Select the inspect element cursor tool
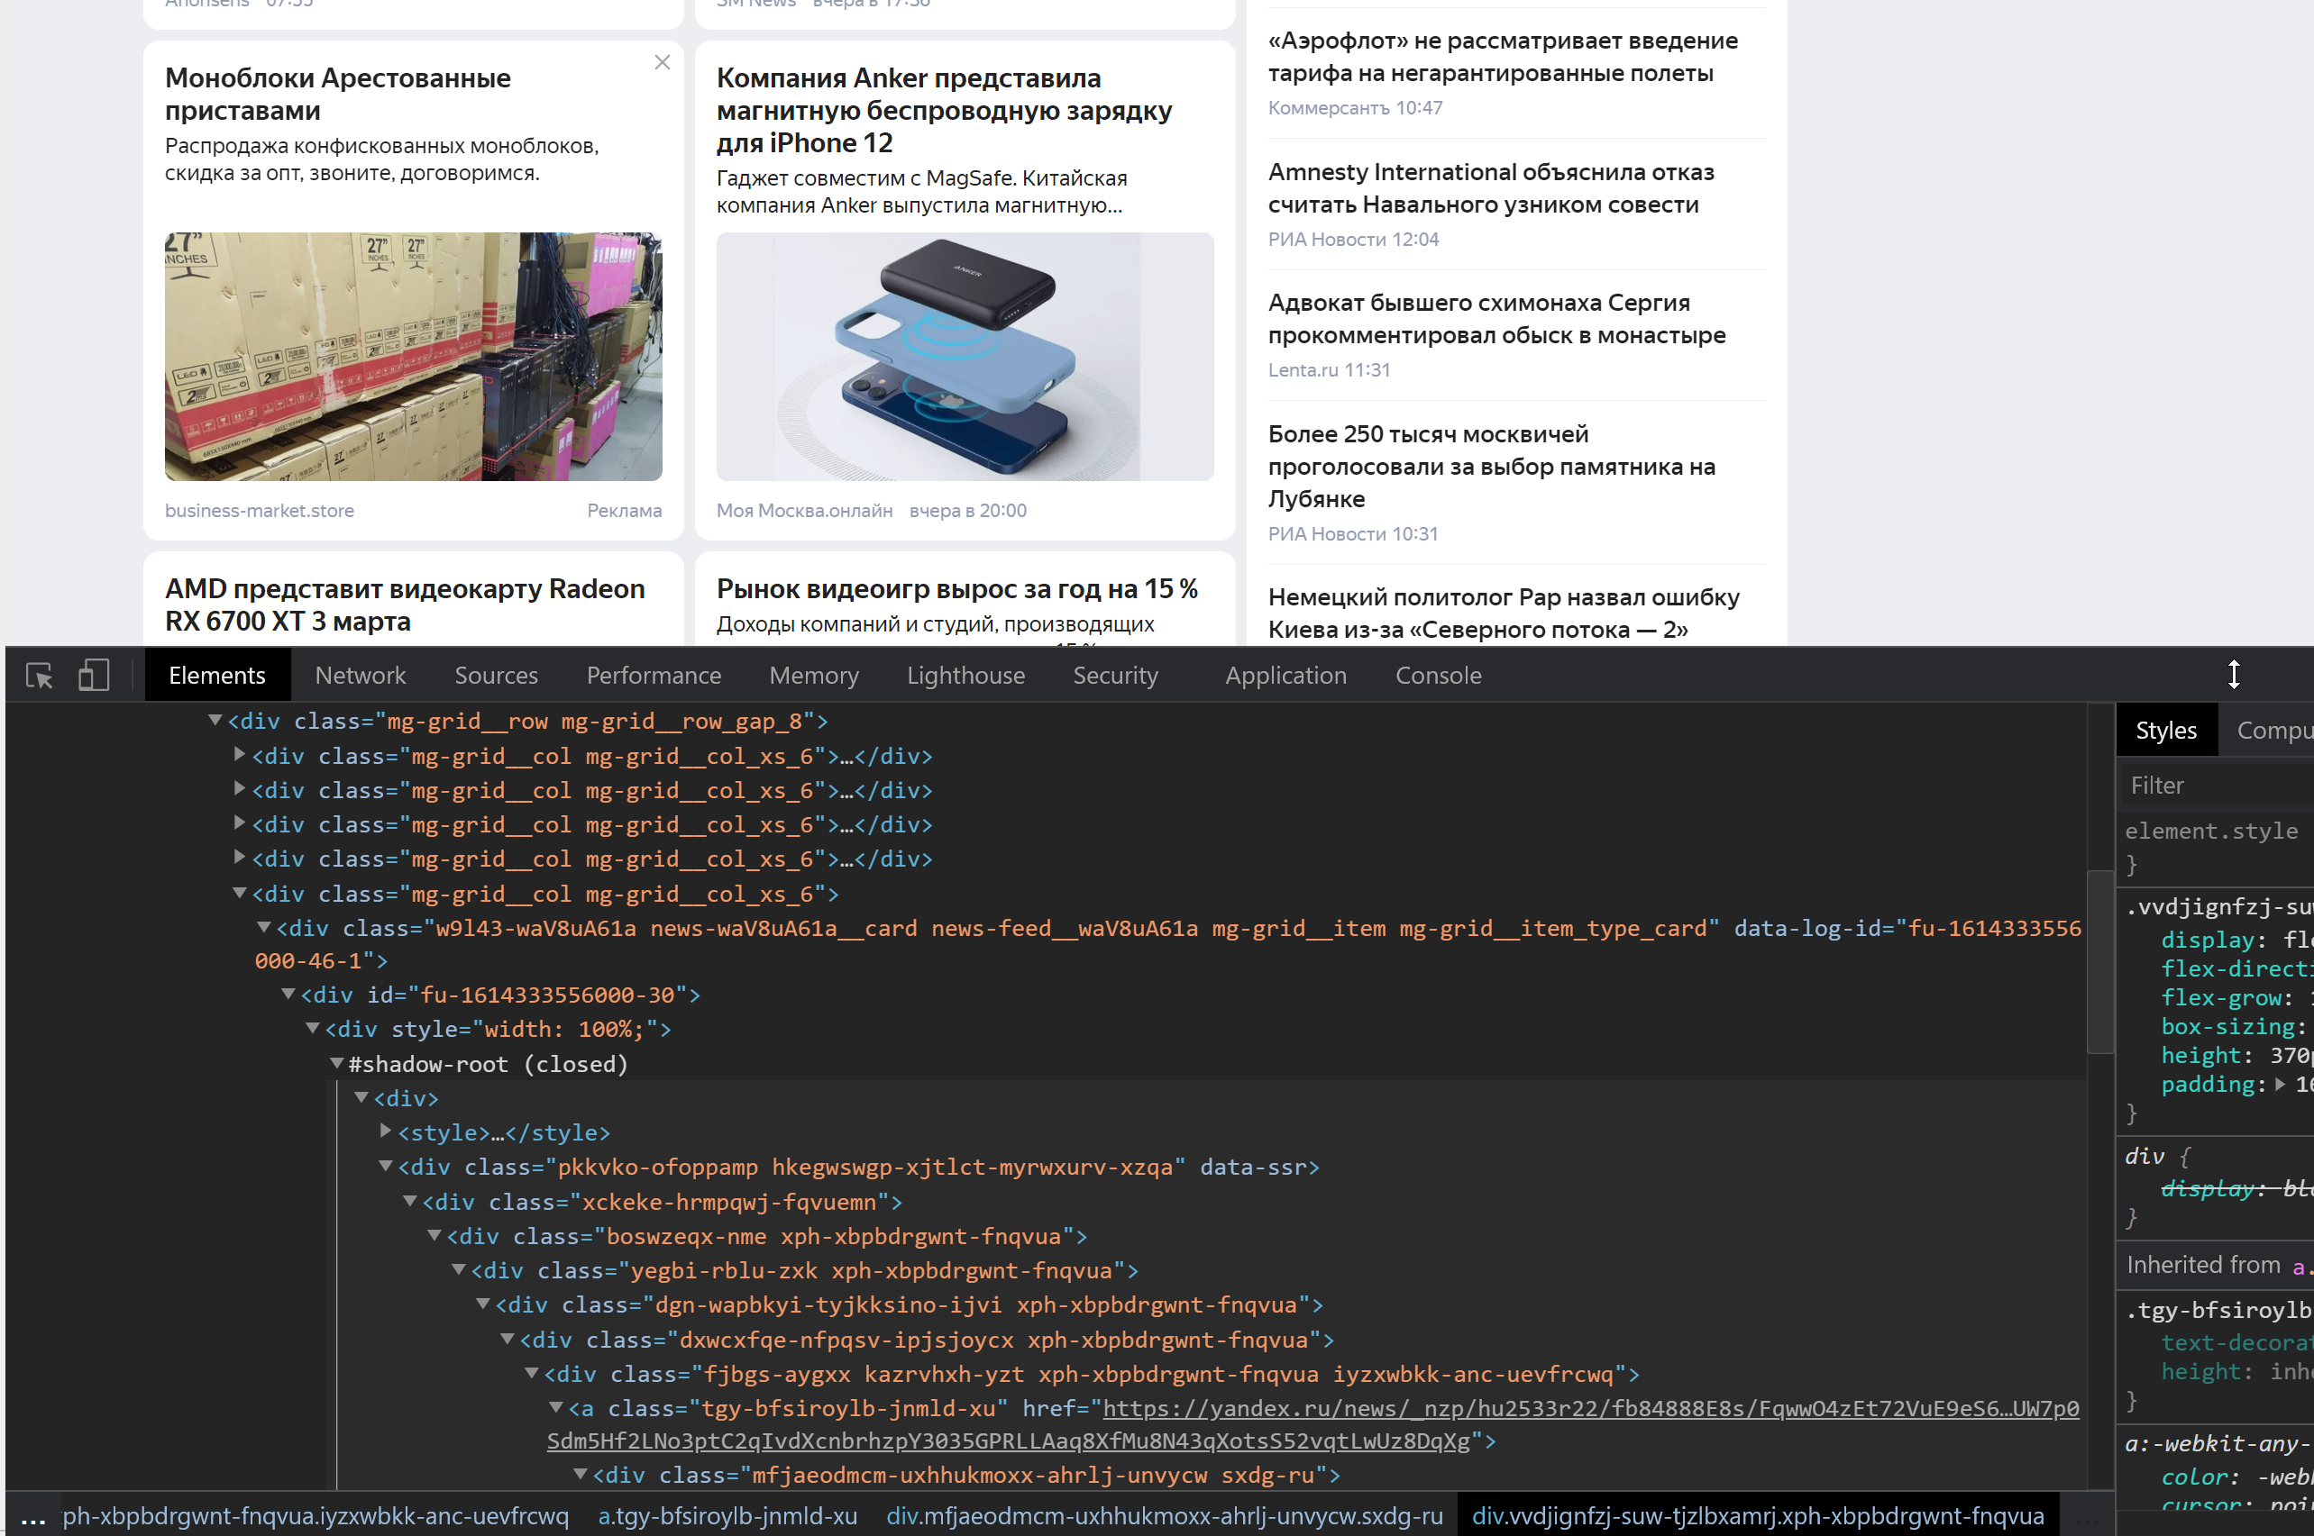2314x1536 pixels. point(37,675)
